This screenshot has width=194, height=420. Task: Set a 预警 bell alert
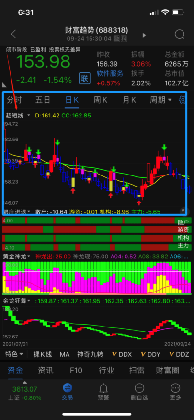click(103, 392)
